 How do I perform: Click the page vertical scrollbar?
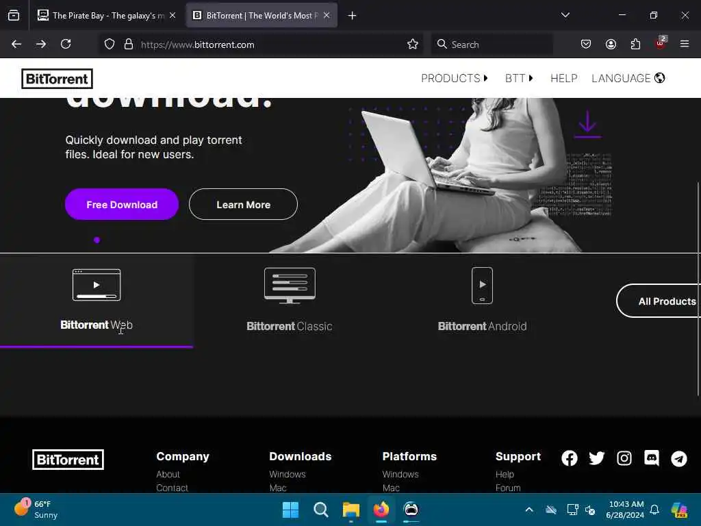pos(698,288)
